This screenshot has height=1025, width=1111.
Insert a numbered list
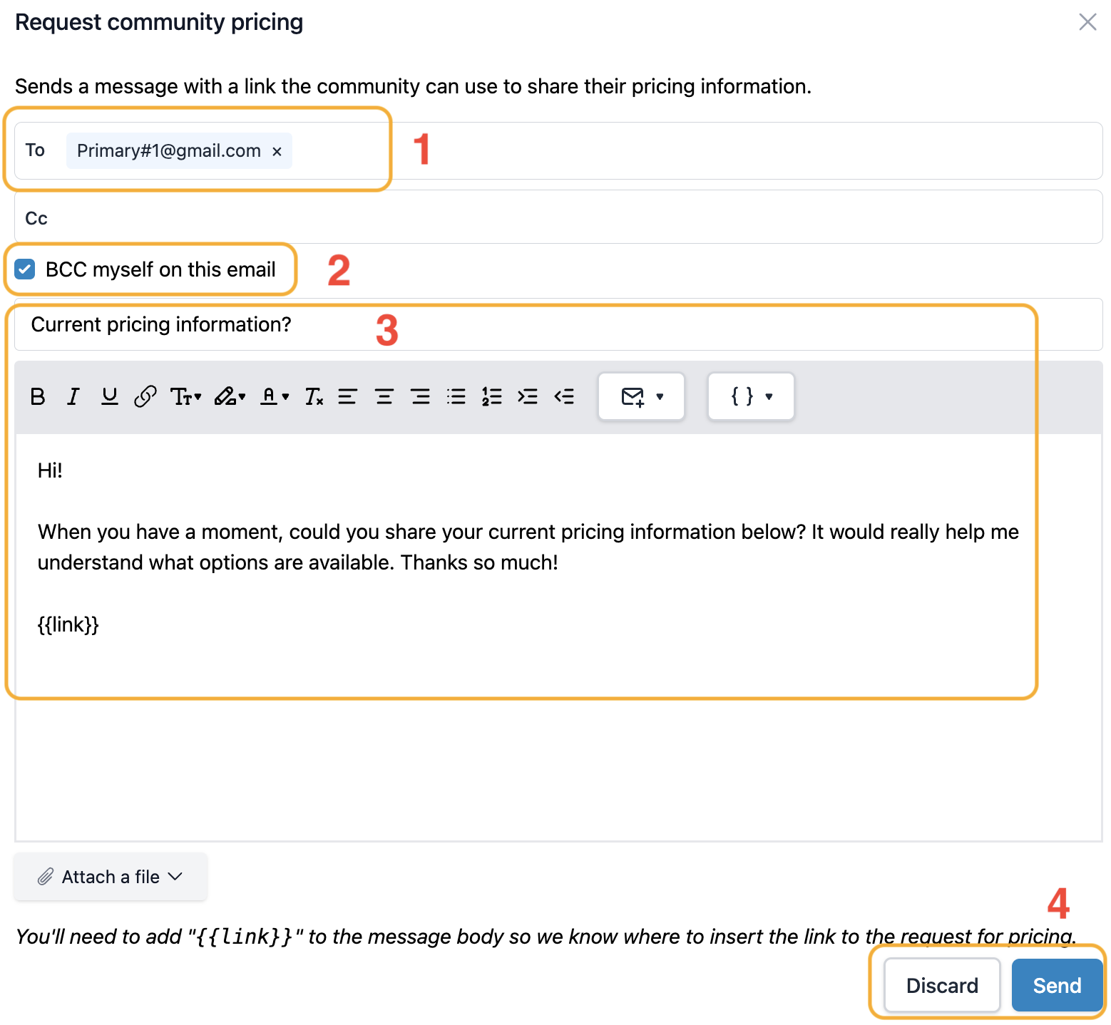click(492, 396)
